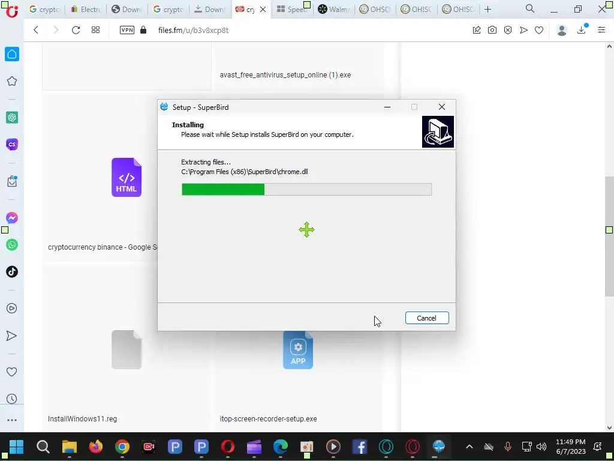Launch Google Chrome from the taskbar
This screenshot has height=461, width=614.
coord(122,447)
